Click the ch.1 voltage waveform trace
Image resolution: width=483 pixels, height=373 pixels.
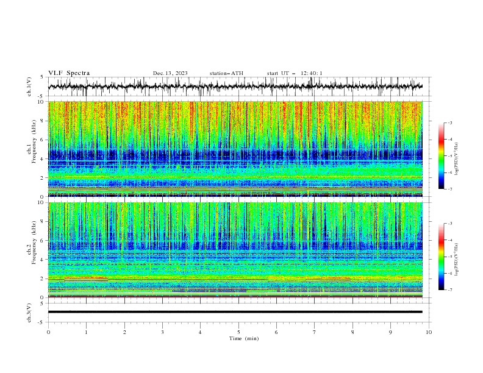(235, 87)
